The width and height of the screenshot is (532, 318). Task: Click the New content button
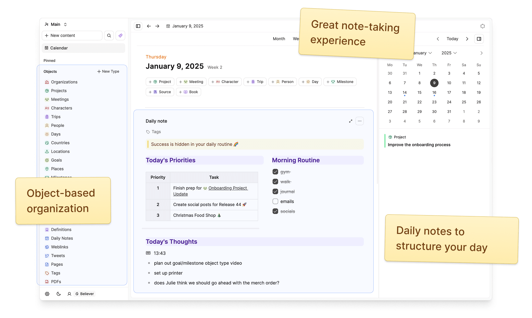(x=72, y=36)
